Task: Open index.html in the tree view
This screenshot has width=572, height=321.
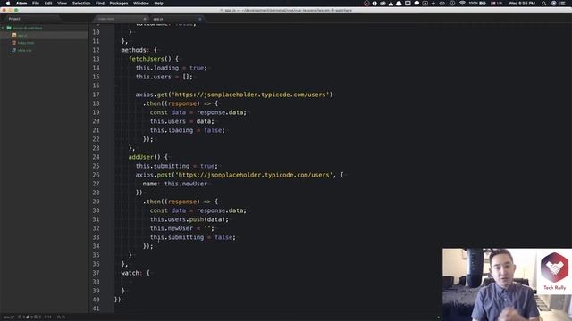Action: click(x=26, y=43)
